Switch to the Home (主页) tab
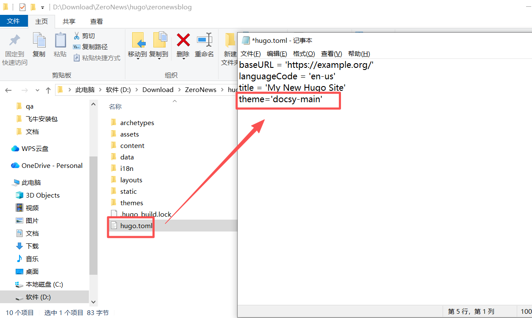Image resolution: width=532 pixels, height=318 pixels. tap(42, 21)
